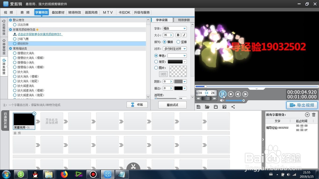Remove the 黑幕视频 clip with its X
The image size is (319, 179).
34,114
